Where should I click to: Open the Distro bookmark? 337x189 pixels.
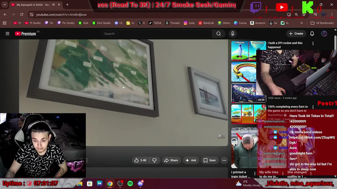click(224, 23)
